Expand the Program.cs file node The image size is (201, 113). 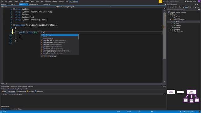pos(170,29)
